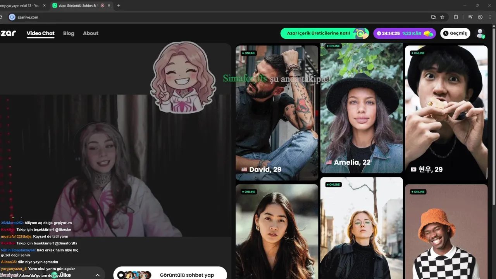The image size is (496, 279).
Task: Click chat username mustafa1228tbdje
Action: (16, 236)
